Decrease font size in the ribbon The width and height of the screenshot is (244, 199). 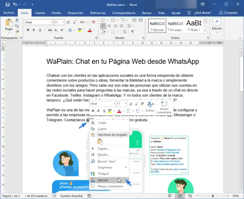75,22
